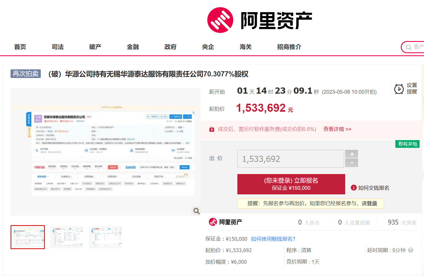The height and width of the screenshot is (278, 424).
Task: Increase bid with the plus button
Action: point(352,154)
